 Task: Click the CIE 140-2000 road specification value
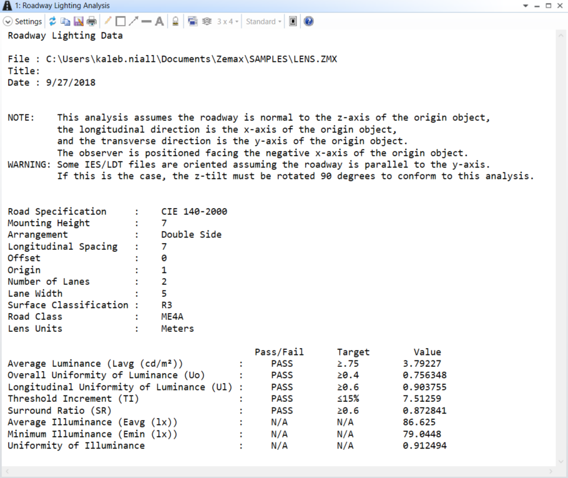pos(194,211)
